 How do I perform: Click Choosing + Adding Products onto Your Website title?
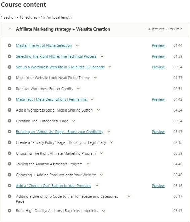[x=56, y=175]
